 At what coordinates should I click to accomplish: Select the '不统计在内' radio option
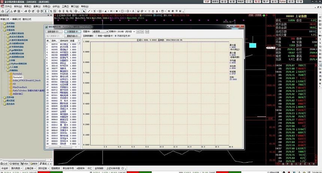(x=115, y=36)
